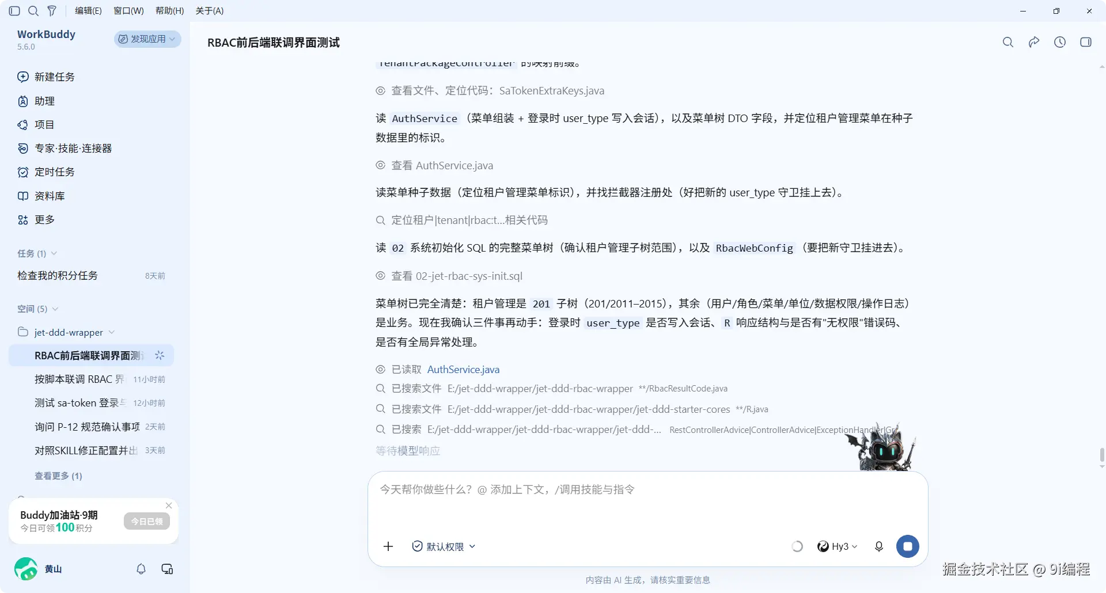Click the screen chat icon beside the bell

pos(167,569)
